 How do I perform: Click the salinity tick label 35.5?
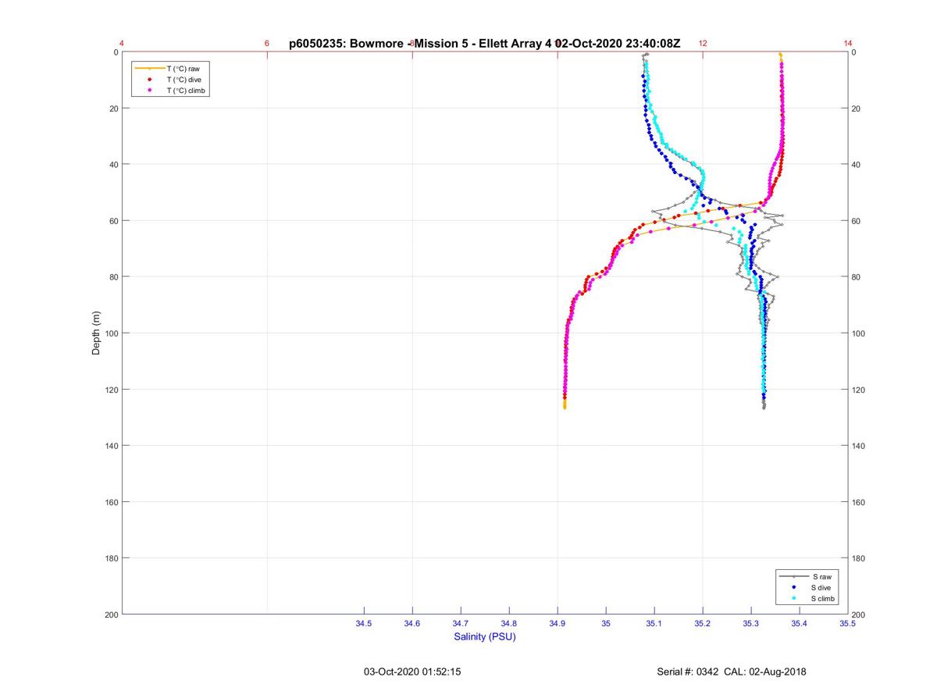tap(848, 624)
